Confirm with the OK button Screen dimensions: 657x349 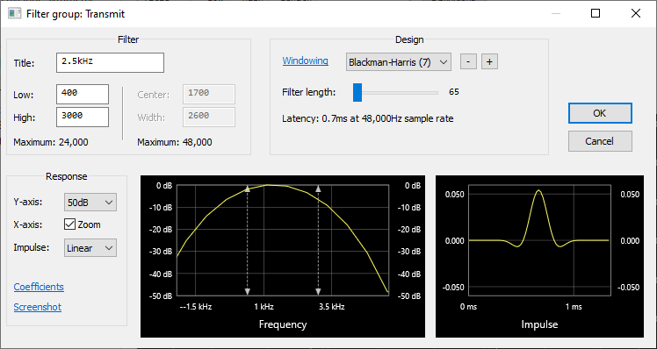click(x=600, y=113)
